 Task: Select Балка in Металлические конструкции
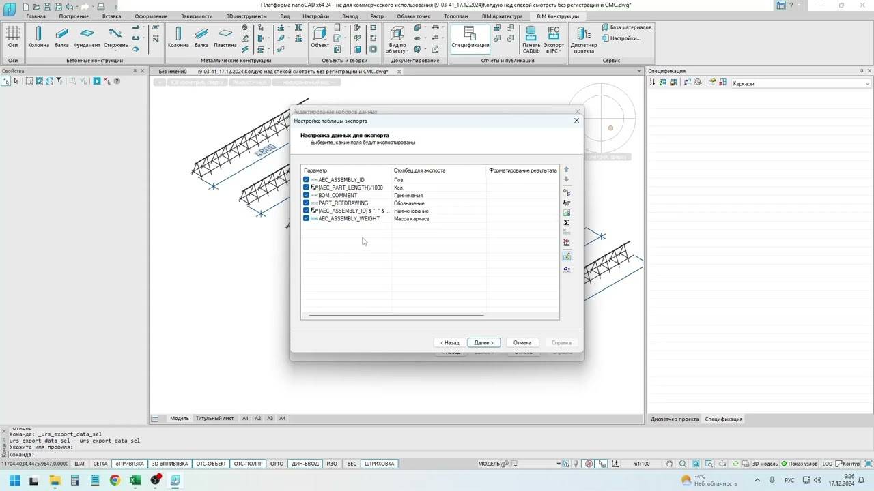pos(201,37)
